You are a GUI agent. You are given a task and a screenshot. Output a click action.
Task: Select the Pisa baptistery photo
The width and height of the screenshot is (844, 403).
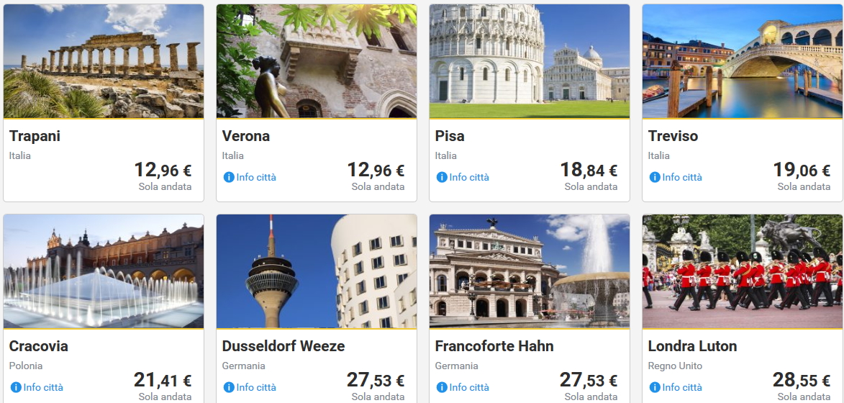pos(529,61)
